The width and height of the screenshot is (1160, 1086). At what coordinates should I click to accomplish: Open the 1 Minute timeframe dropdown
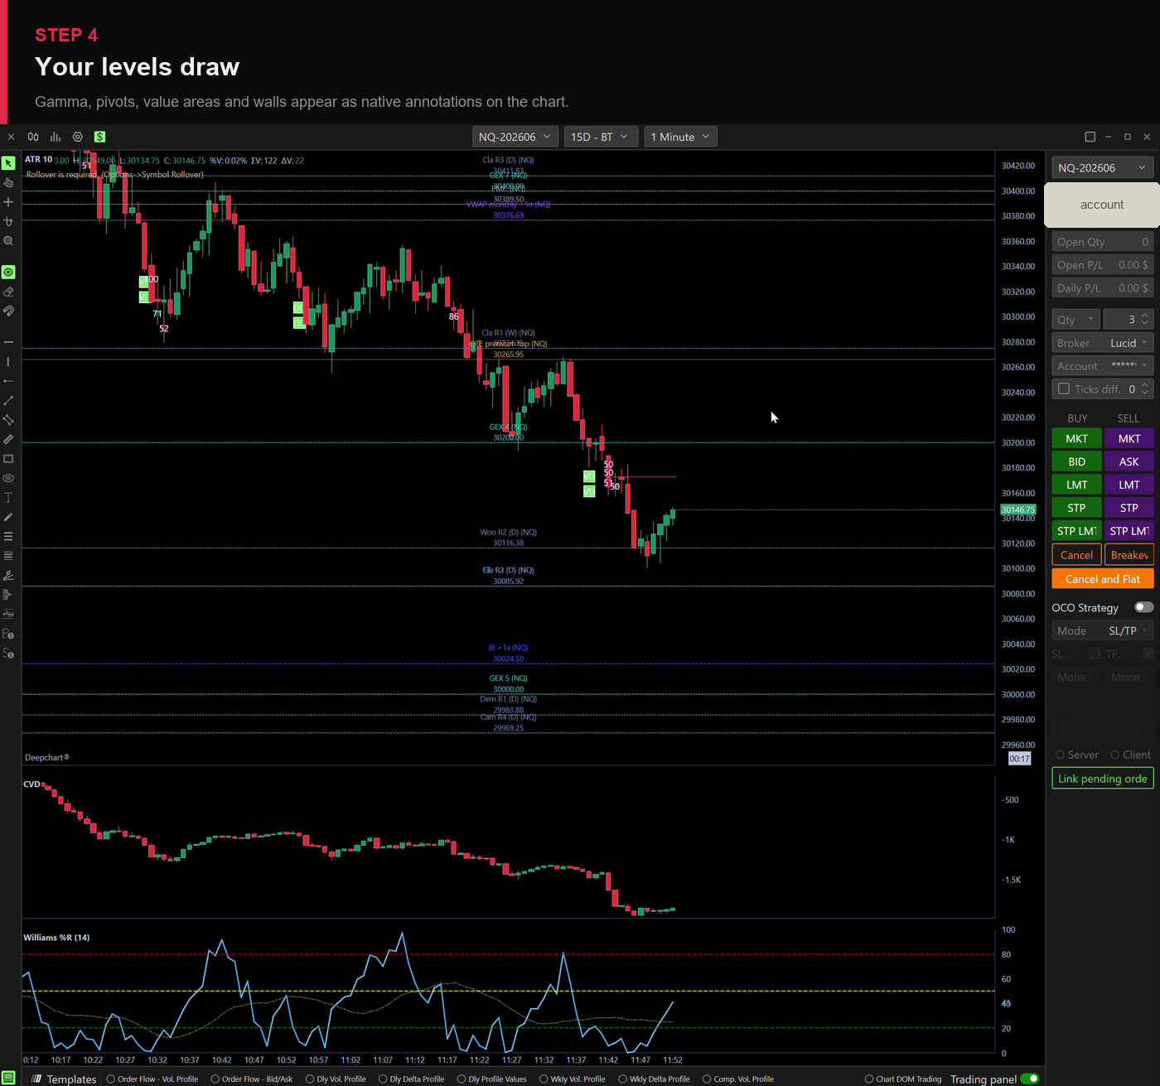tap(680, 137)
